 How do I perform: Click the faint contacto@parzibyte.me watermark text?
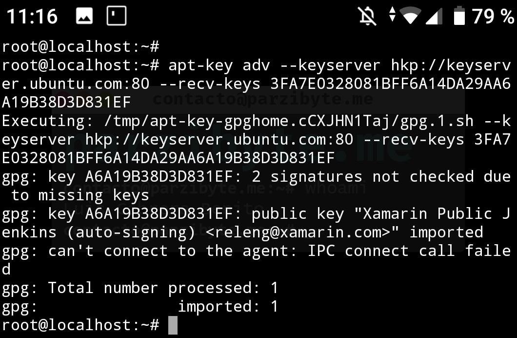(263, 100)
